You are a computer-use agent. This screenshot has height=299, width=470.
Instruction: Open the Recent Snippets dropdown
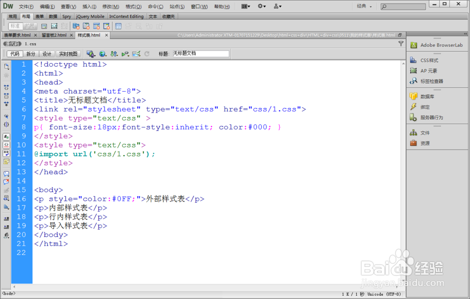click(6, 198)
